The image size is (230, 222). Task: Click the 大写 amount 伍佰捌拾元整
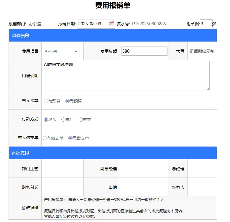coord(202,51)
